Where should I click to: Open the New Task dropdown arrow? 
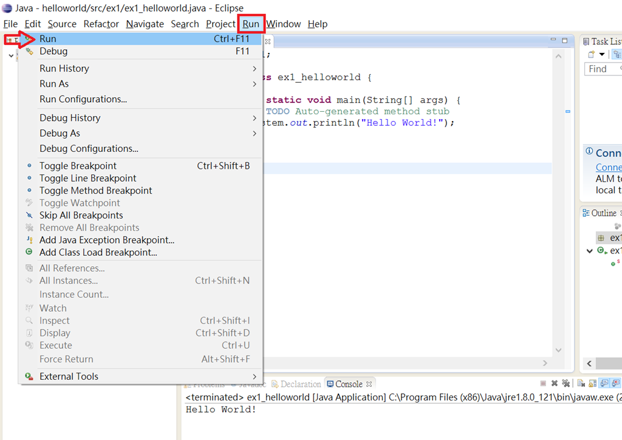[x=602, y=54]
